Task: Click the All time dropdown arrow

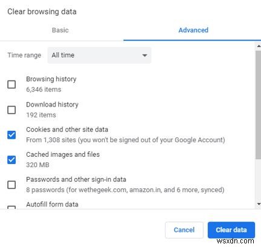Action: click(x=145, y=55)
